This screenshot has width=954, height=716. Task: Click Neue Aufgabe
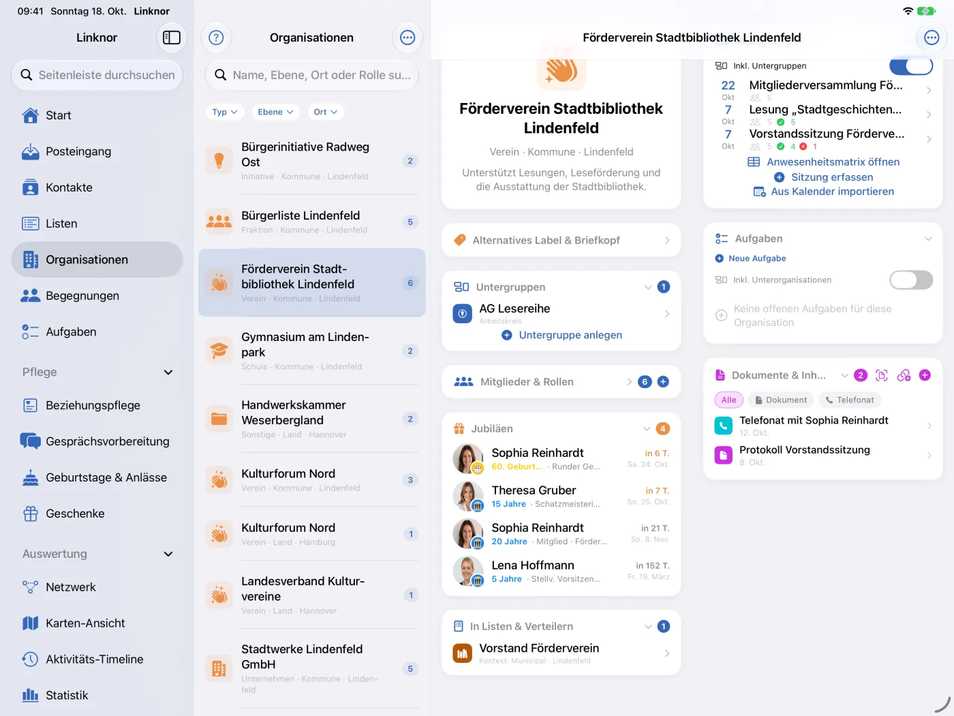[x=750, y=258]
